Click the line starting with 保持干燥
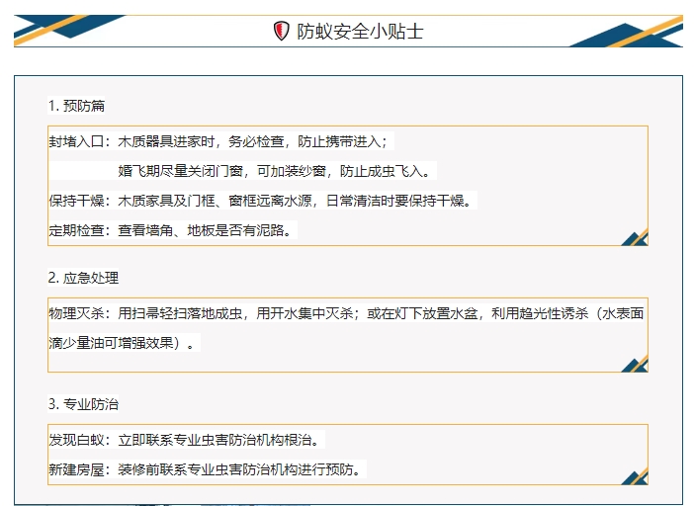Image resolution: width=694 pixels, height=506 pixels. (x=261, y=201)
